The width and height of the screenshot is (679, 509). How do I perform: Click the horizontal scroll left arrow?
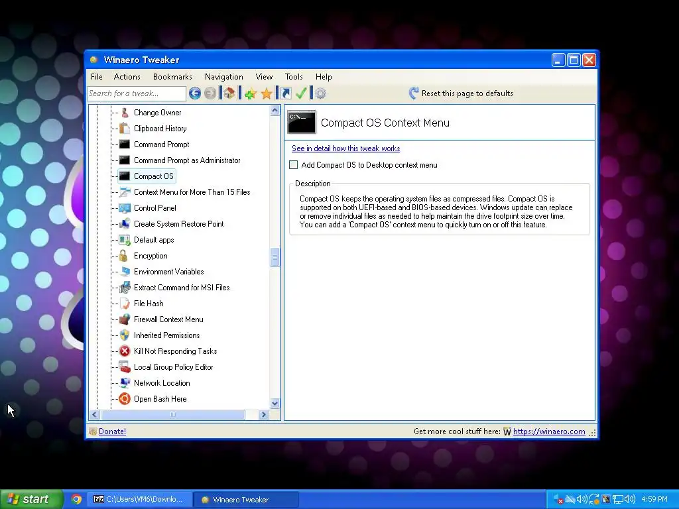(94, 415)
